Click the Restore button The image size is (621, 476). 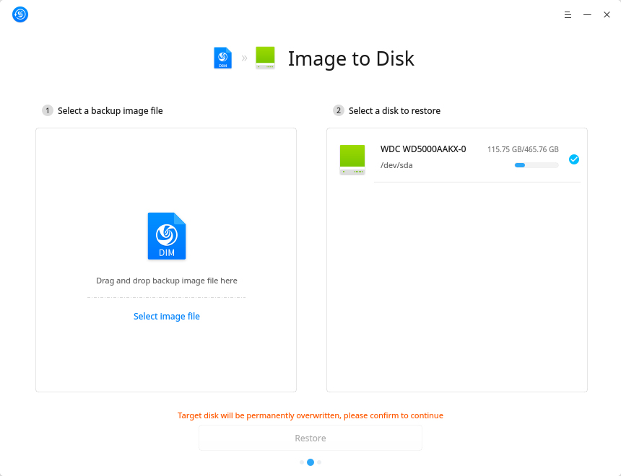click(x=310, y=438)
